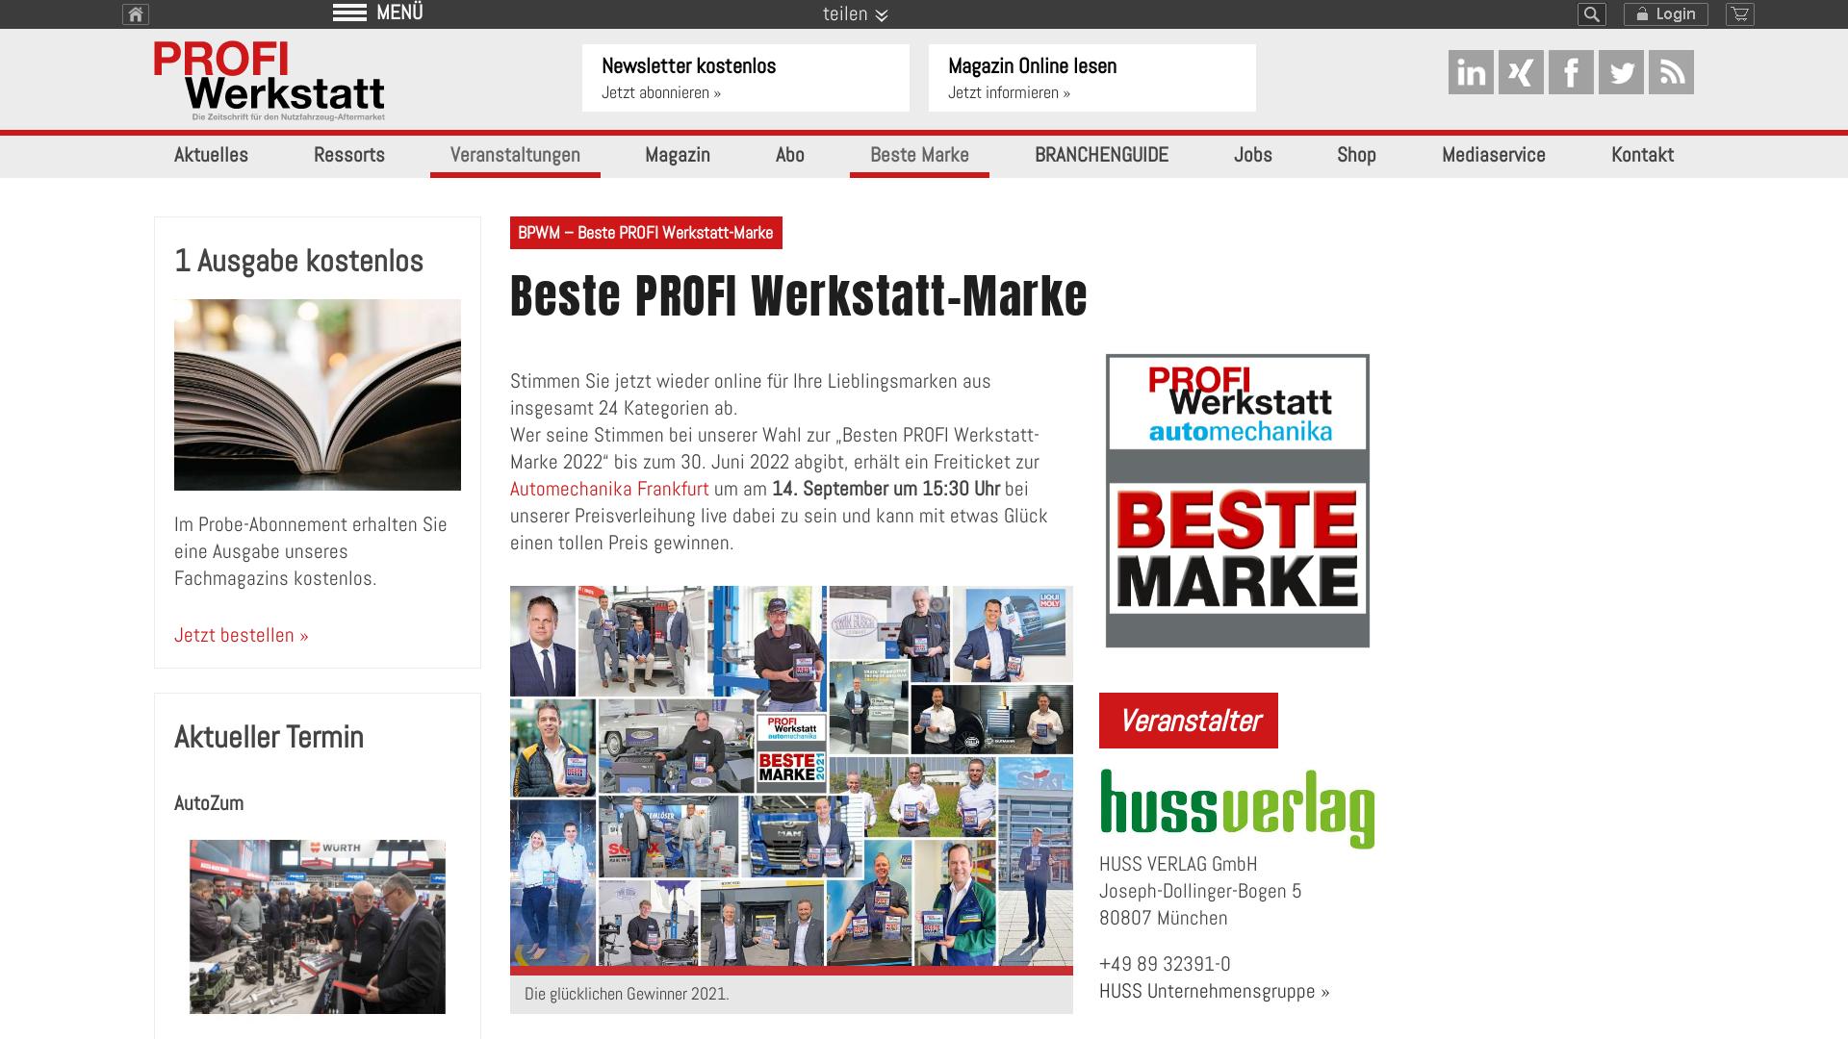
Task: Follow the Automechanika Frankfurt link
Action: point(609,489)
